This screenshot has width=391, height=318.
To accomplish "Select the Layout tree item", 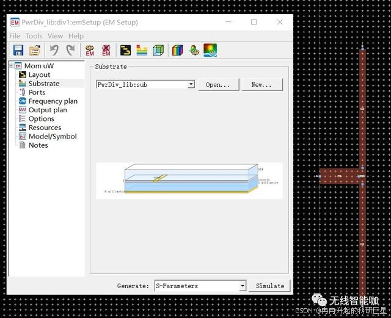I will pyautogui.click(x=39, y=74).
